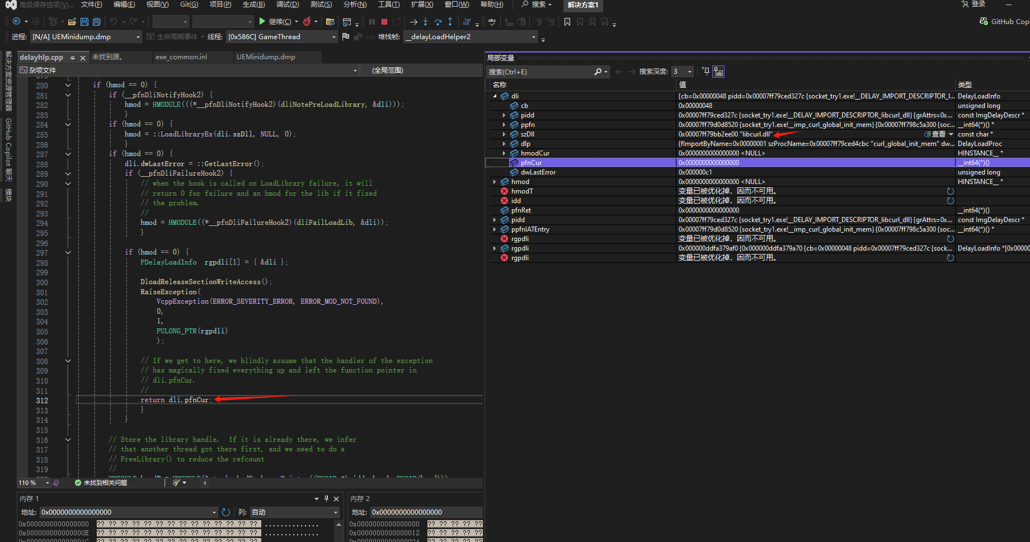
Task: Open the 杂项文件 scope dropdown
Action: (188, 70)
